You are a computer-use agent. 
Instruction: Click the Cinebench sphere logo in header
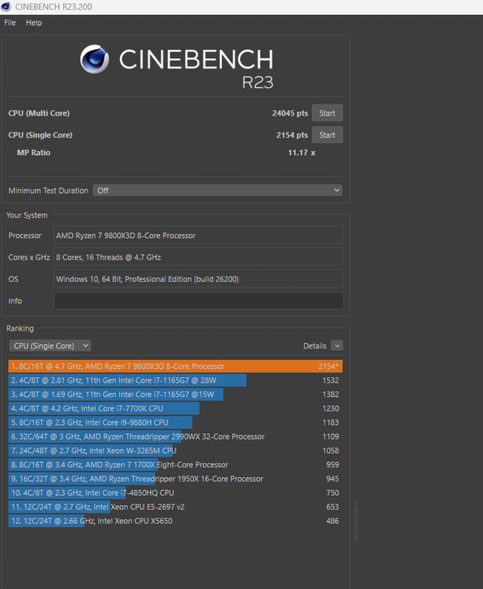pyautogui.click(x=94, y=60)
